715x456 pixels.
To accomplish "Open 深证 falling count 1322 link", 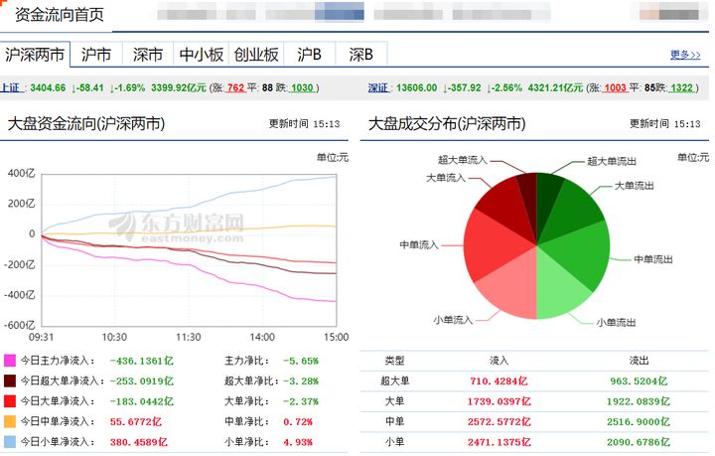I will tap(681, 87).
